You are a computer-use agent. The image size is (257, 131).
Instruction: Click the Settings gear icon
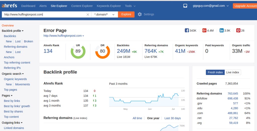[140, 14]
